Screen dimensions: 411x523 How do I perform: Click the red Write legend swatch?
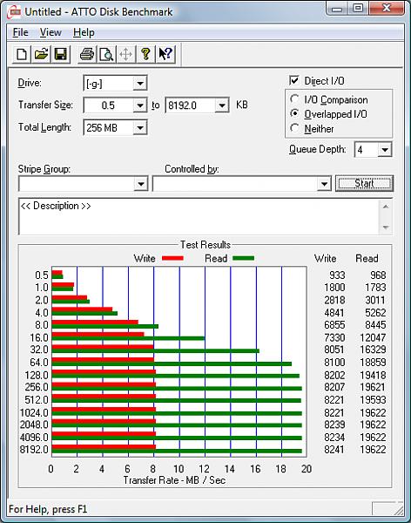tap(172, 258)
